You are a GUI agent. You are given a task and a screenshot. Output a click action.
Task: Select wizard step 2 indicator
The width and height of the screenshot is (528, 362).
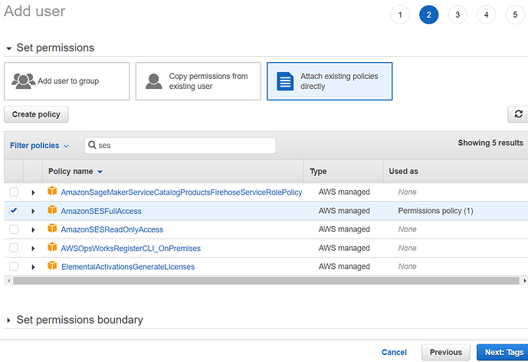point(428,15)
